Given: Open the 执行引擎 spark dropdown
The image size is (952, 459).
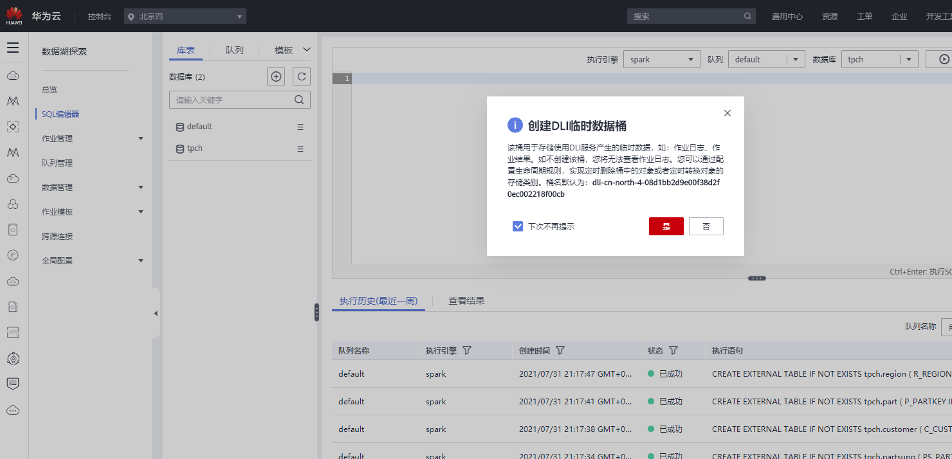Looking at the screenshot, I should (x=662, y=59).
